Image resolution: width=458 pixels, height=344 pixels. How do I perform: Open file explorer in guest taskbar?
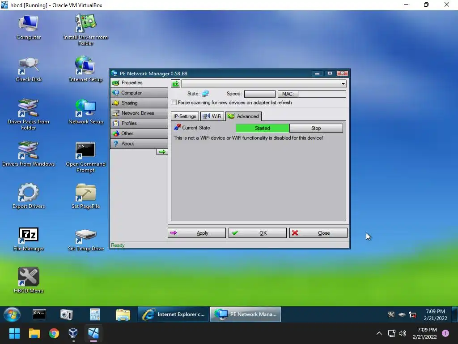tap(123, 314)
